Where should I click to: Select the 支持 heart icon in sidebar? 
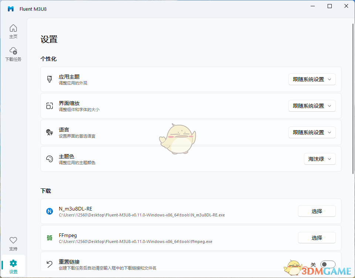click(x=13, y=240)
